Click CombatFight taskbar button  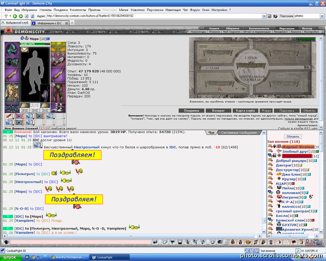click(110, 257)
